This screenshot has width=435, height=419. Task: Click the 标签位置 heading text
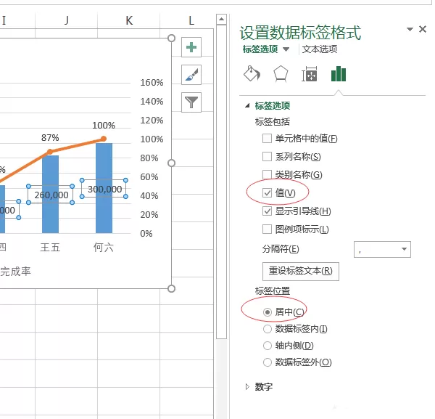(x=273, y=291)
